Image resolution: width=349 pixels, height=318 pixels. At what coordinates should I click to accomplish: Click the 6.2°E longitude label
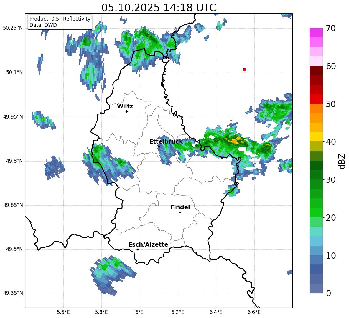click(x=178, y=312)
